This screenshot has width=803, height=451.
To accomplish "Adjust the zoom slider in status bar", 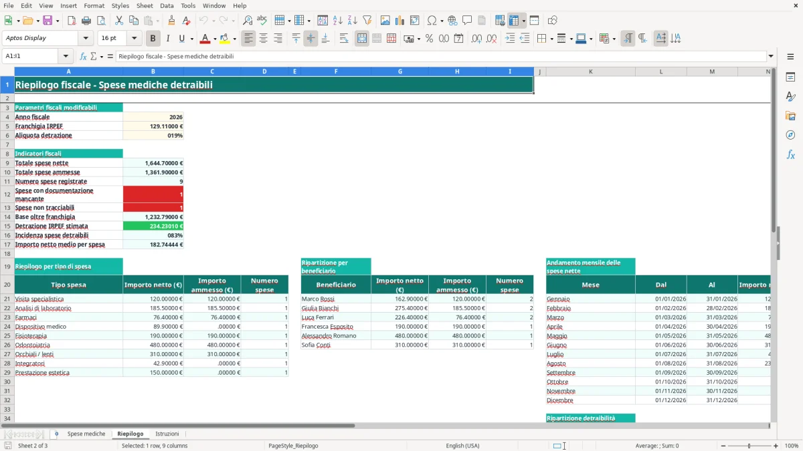I will tap(749, 446).
